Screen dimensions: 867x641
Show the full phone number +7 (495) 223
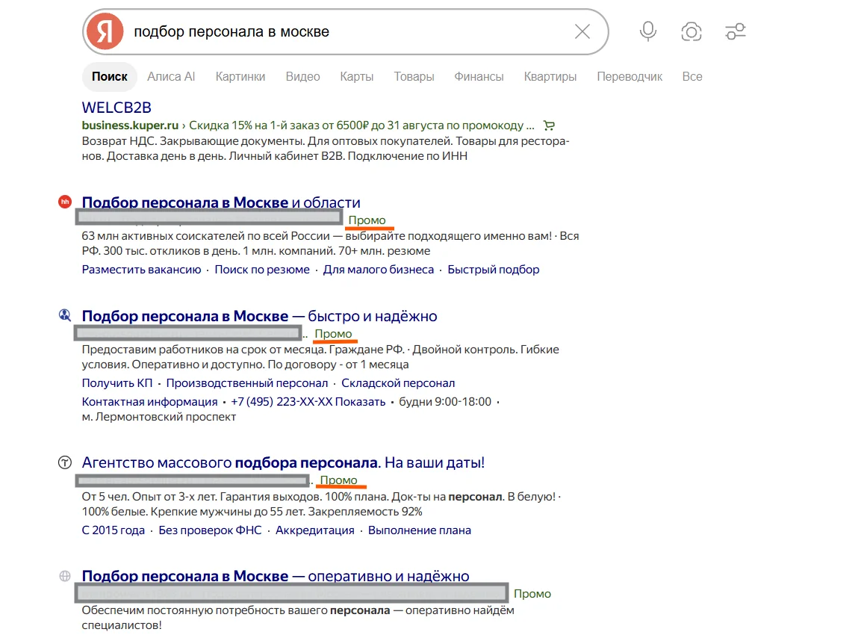click(x=308, y=401)
